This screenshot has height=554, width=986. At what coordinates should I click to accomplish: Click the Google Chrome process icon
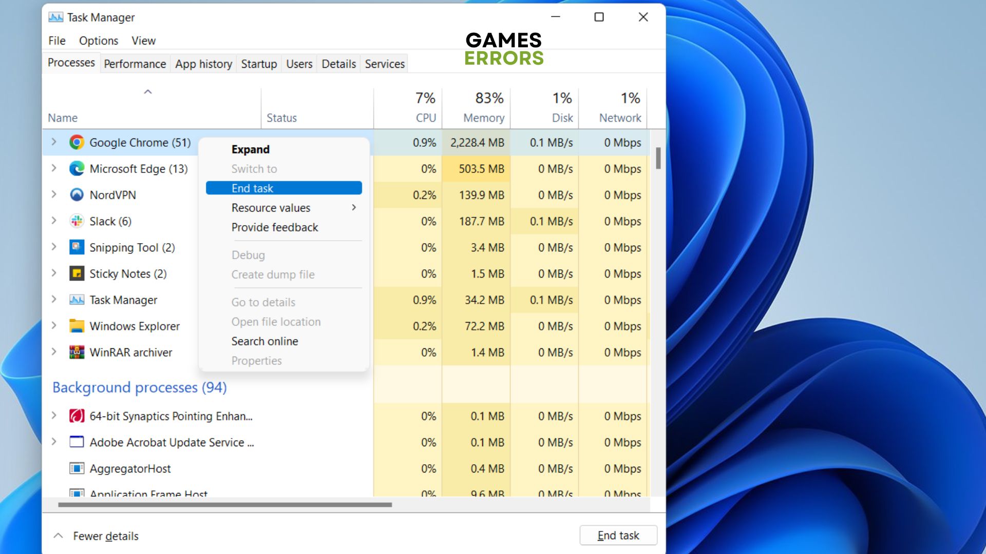tap(77, 143)
